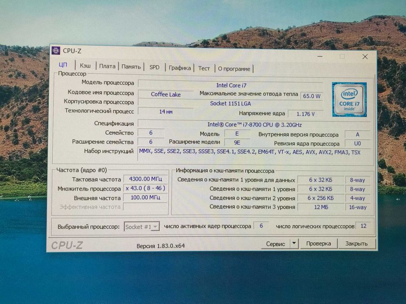Image resolution: width=406 pixels, height=304 pixels.
Task: Click the Закрыть button
Action: (x=356, y=244)
